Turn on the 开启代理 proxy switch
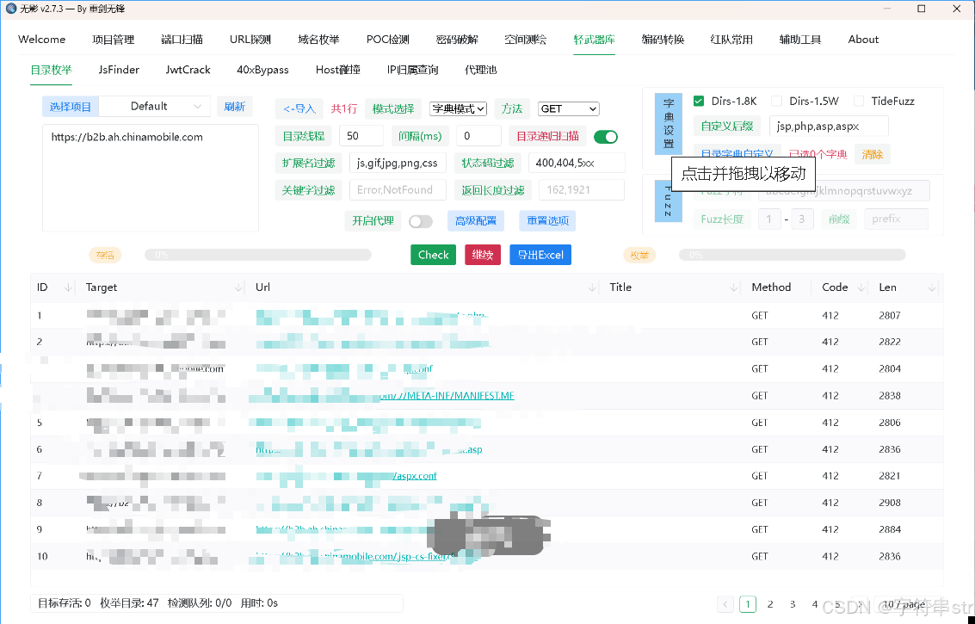This screenshot has width=975, height=624. (x=422, y=220)
